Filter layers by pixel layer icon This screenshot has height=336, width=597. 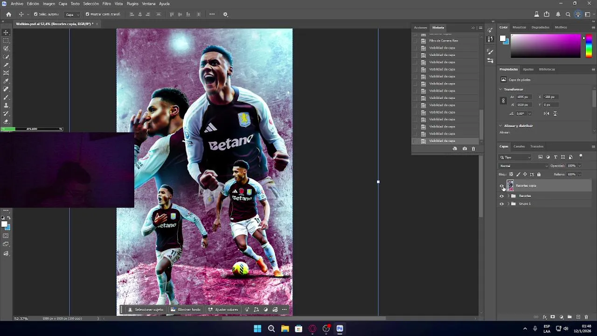coord(540,157)
